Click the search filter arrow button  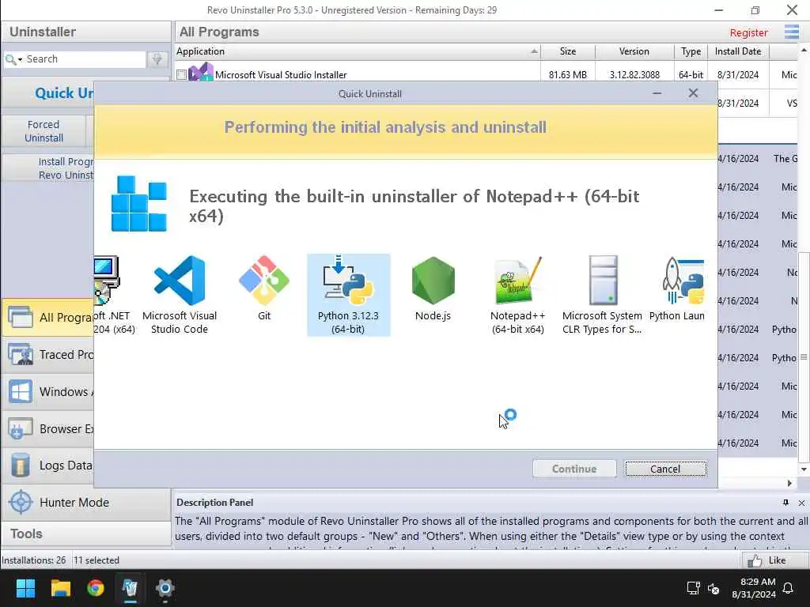pos(157,59)
